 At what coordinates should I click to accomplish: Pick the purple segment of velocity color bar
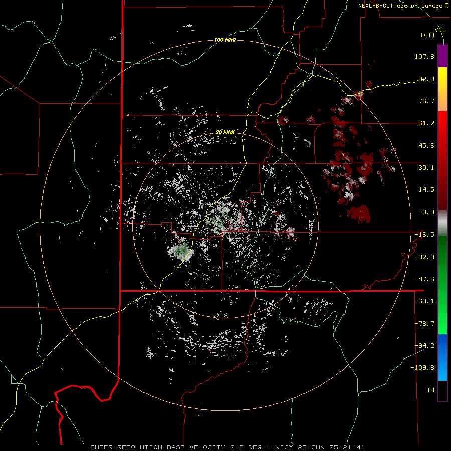pos(442,56)
